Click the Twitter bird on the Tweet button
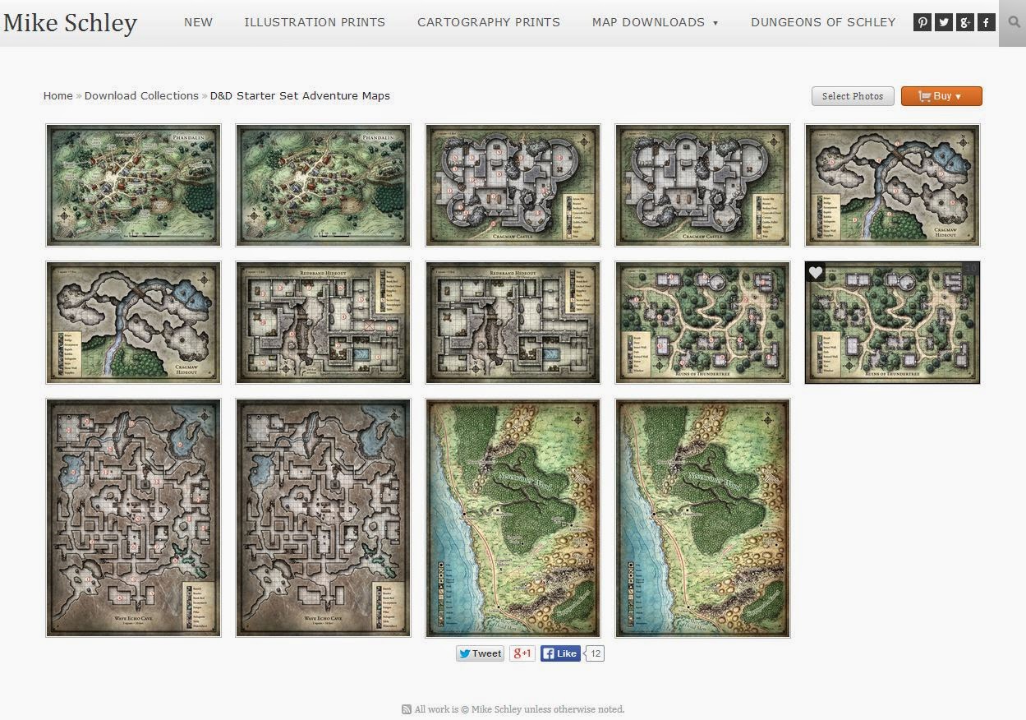This screenshot has width=1026, height=720. coord(465,653)
